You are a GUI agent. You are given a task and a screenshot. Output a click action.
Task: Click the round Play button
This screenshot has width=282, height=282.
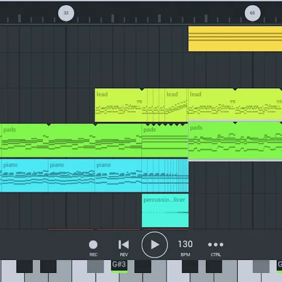pyautogui.click(x=155, y=245)
